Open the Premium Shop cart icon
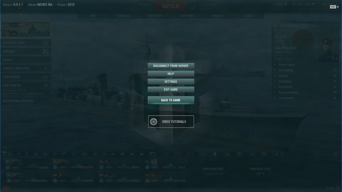The image size is (342, 192). coord(45,43)
